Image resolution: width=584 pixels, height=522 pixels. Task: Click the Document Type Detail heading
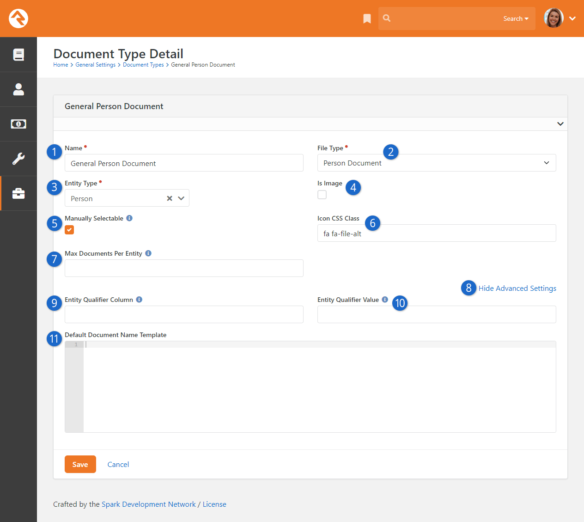[118, 54]
